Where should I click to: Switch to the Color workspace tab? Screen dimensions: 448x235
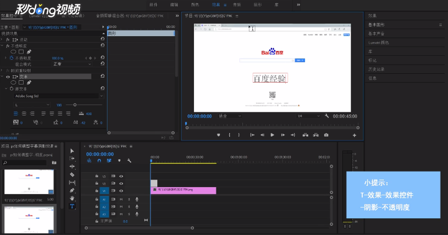click(195, 4)
